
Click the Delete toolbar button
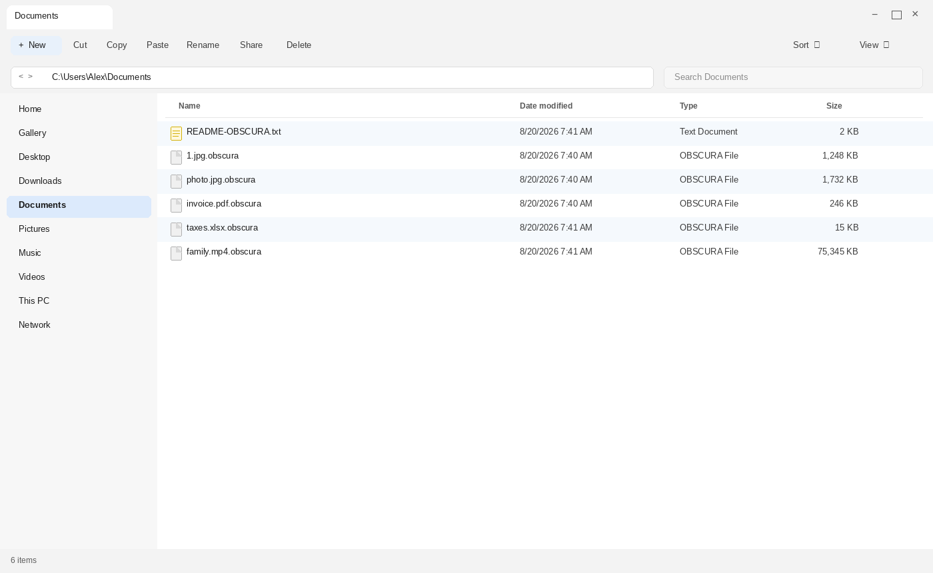click(299, 45)
